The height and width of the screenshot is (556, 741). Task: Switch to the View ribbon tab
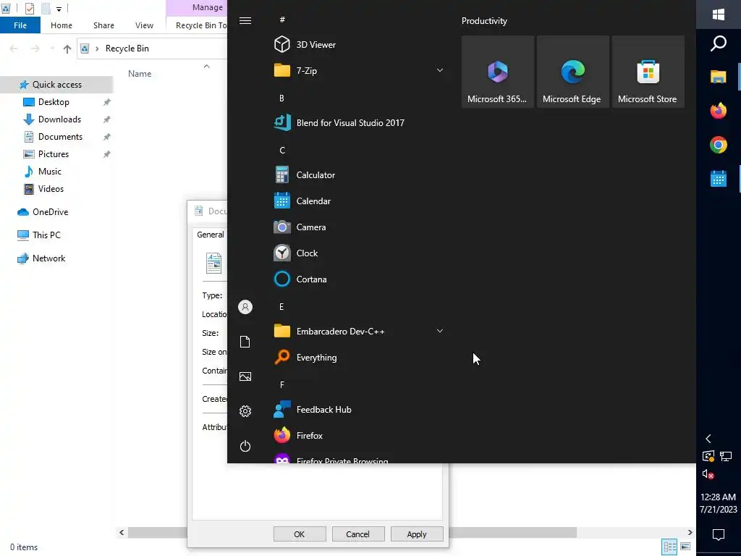[144, 25]
